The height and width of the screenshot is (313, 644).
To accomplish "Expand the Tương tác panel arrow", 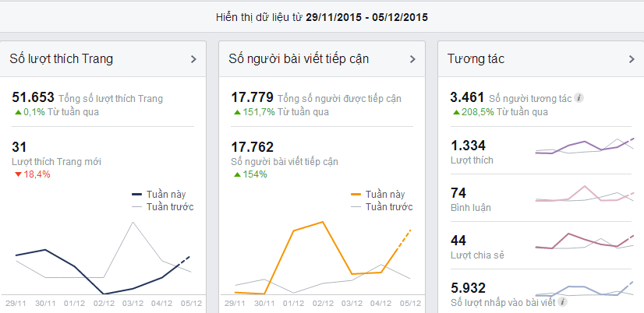I will tap(632, 59).
